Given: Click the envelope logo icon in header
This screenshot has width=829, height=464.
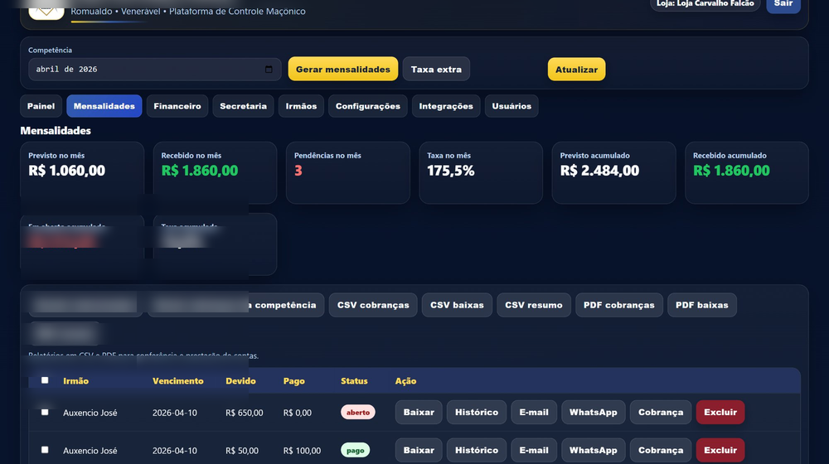Looking at the screenshot, I should click(x=46, y=10).
